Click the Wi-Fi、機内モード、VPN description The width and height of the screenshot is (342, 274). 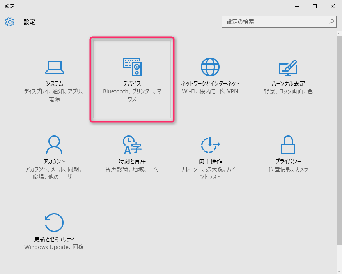tap(210, 92)
